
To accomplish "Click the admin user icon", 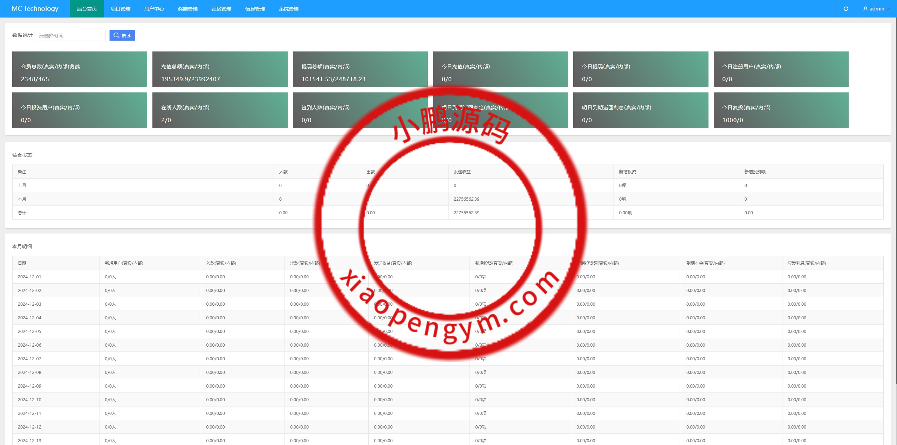I will [x=865, y=9].
